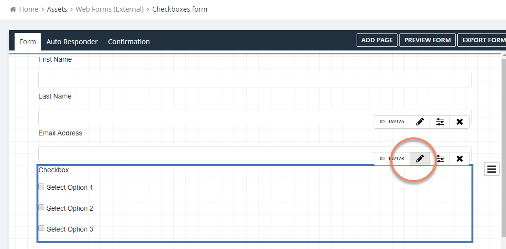Check Select Option 1 checkbox
This screenshot has width=506, height=249.
pos(41,186)
